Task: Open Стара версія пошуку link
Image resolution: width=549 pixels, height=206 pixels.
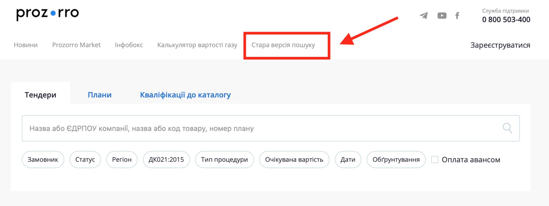Action: 283,45
